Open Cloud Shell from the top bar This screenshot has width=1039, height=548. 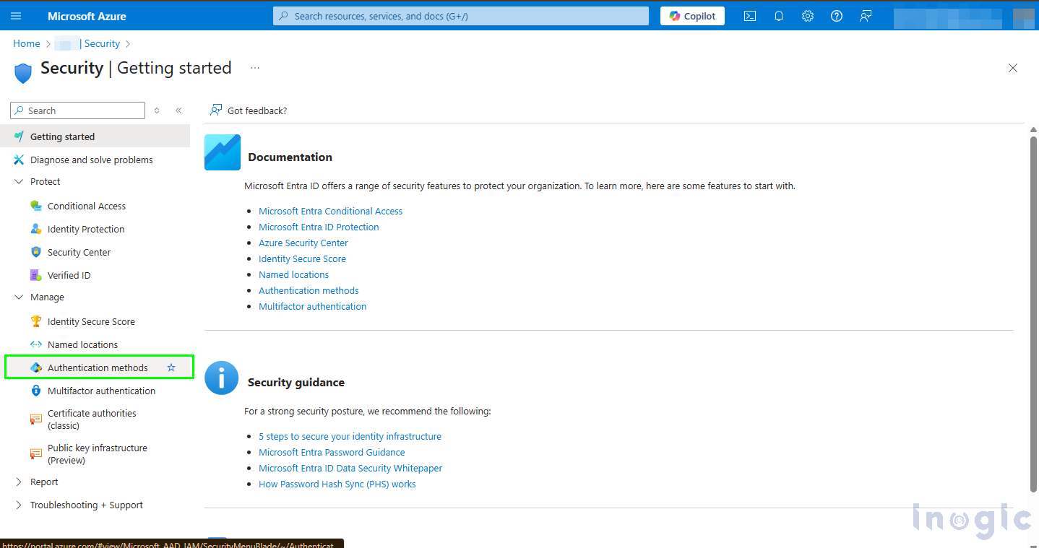point(750,16)
